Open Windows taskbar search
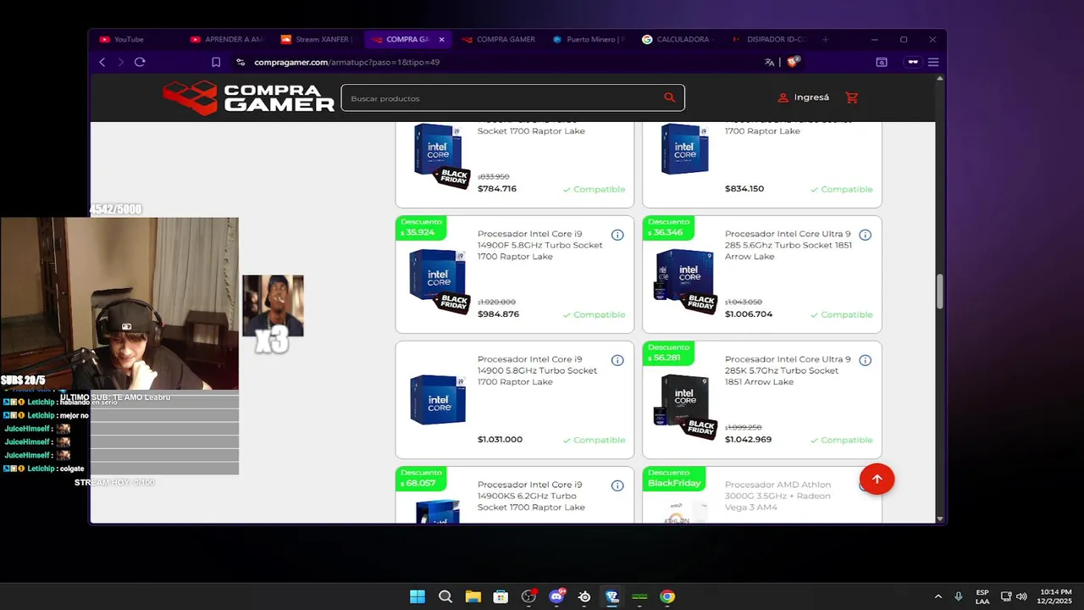Viewport: 1084px width, 610px height. (445, 596)
